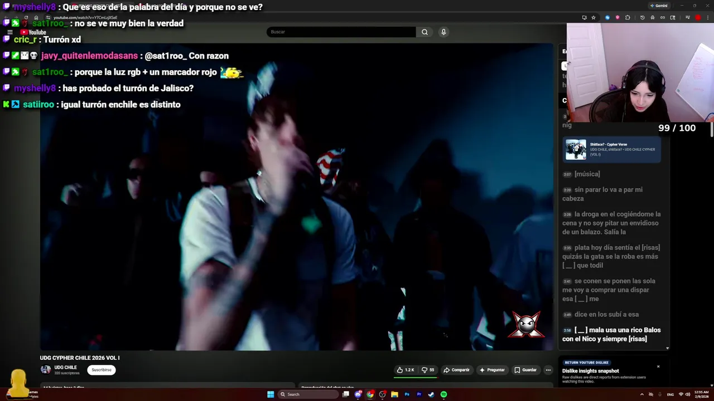Open the Windows Start menu
714x401 pixels.
(x=271, y=394)
